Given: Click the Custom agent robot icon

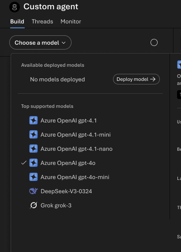Looking at the screenshot, I should [x=15, y=7].
